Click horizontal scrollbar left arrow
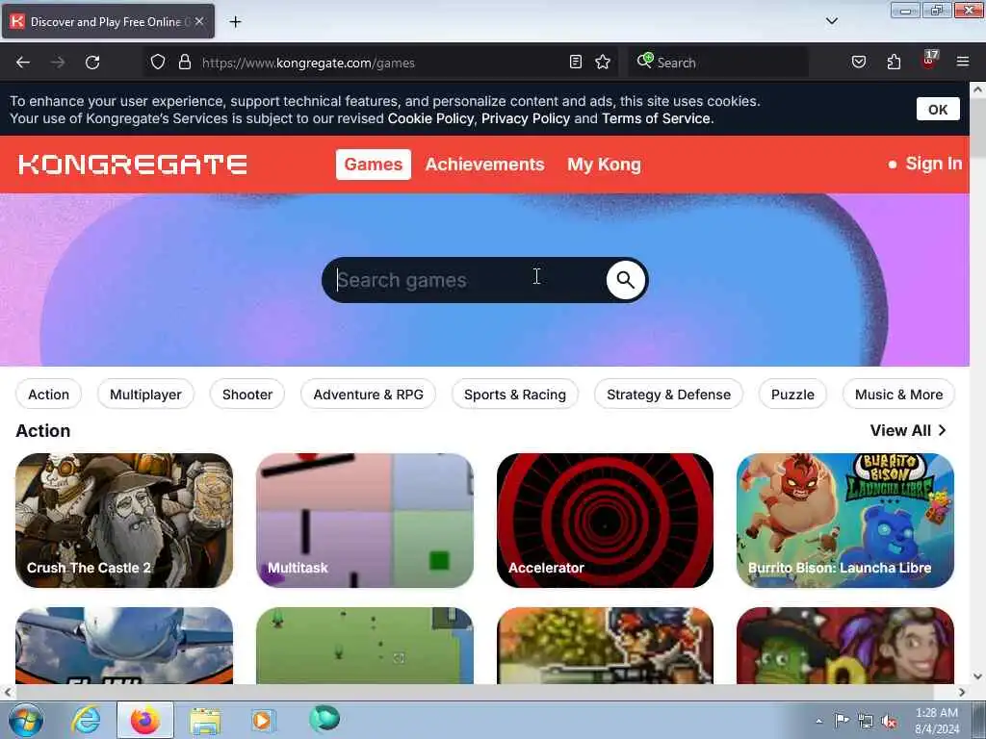 (x=8, y=692)
